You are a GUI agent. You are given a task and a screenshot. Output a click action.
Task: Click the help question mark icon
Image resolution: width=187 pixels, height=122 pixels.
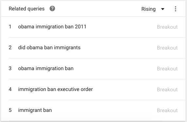point(52,8)
